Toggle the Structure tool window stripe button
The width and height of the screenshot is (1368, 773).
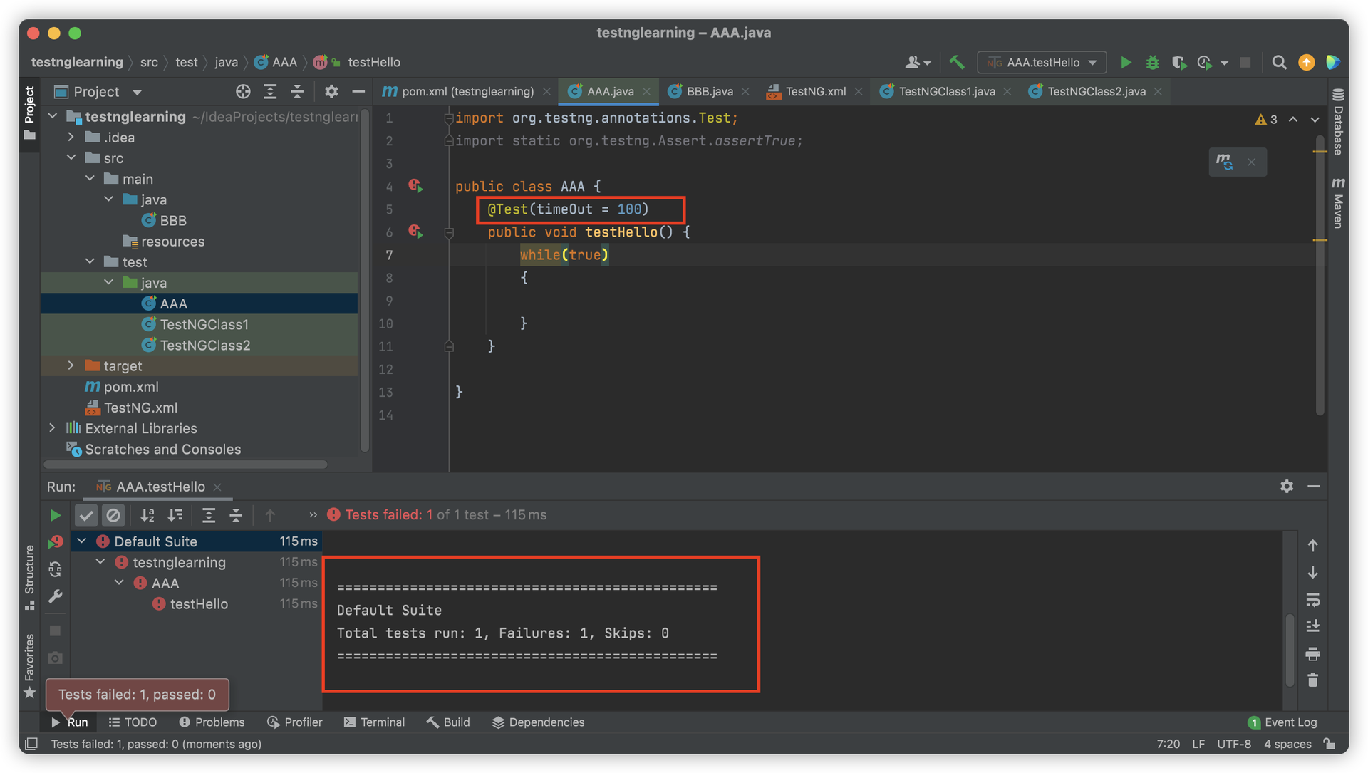pyautogui.click(x=29, y=577)
